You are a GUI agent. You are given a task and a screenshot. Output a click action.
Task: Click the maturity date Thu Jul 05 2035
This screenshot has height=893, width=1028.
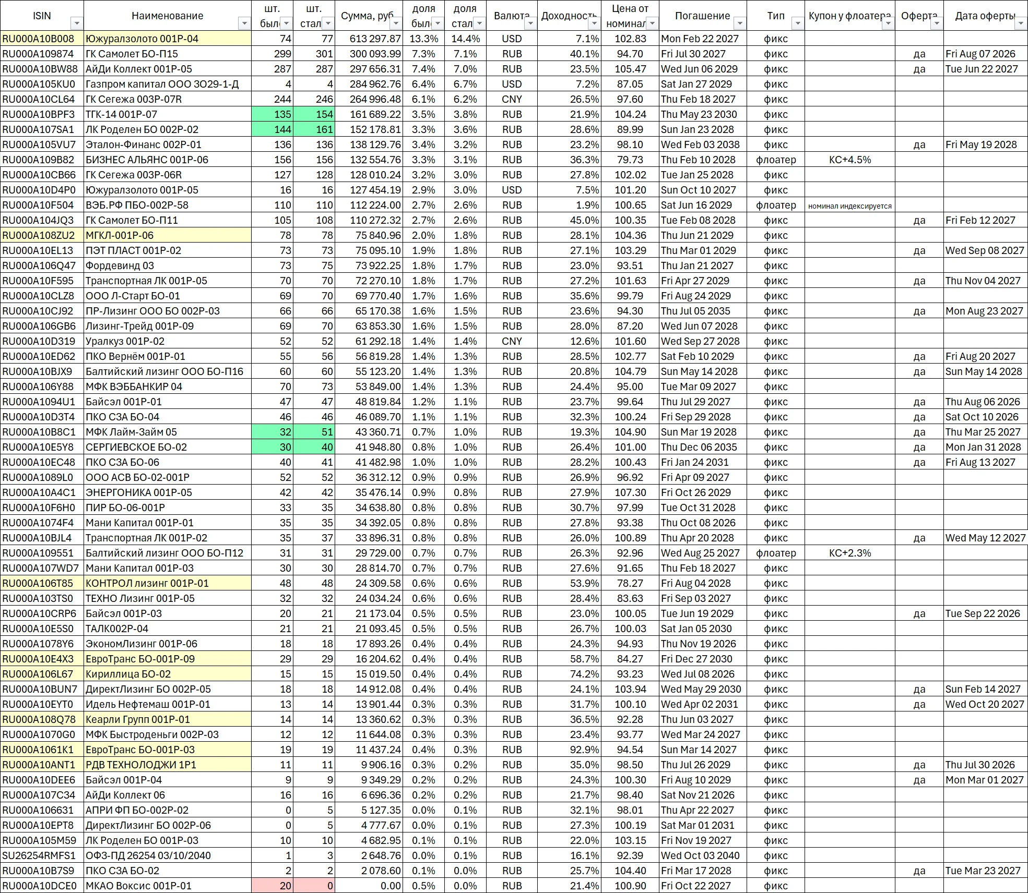(x=703, y=311)
